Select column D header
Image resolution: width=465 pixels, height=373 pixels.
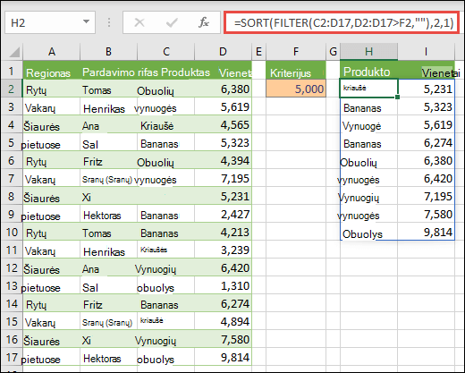click(x=223, y=52)
